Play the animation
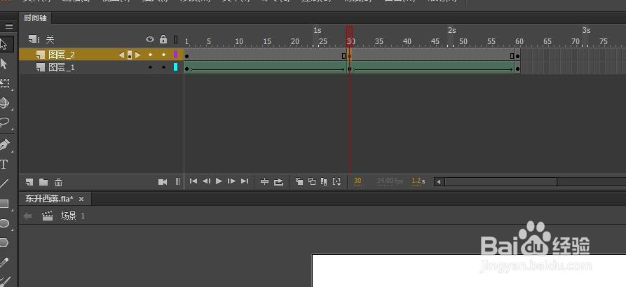Viewport: 626px width, 287px height. 219,181
